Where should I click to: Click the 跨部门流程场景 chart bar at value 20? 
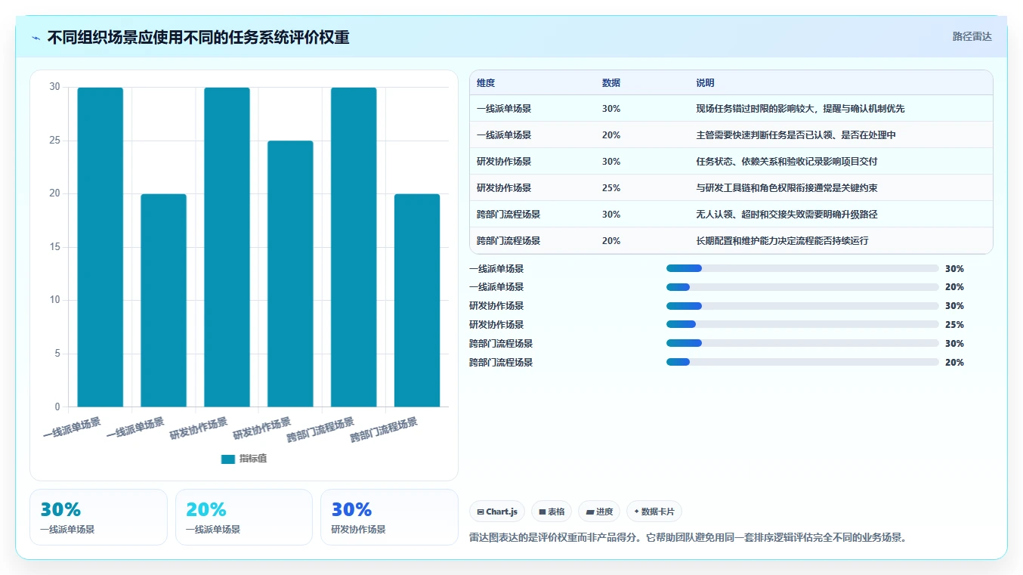tap(417, 301)
